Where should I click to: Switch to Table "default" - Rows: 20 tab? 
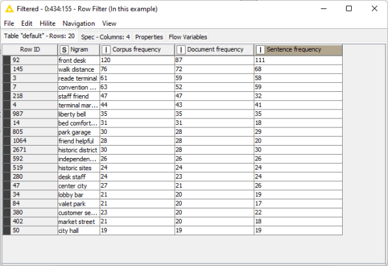[39, 36]
